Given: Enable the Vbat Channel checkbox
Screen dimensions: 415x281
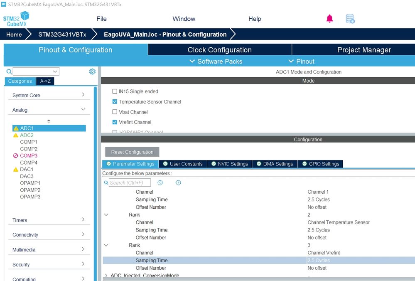Looking at the screenshot, I should pyautogui.click(x=115, y=112).
